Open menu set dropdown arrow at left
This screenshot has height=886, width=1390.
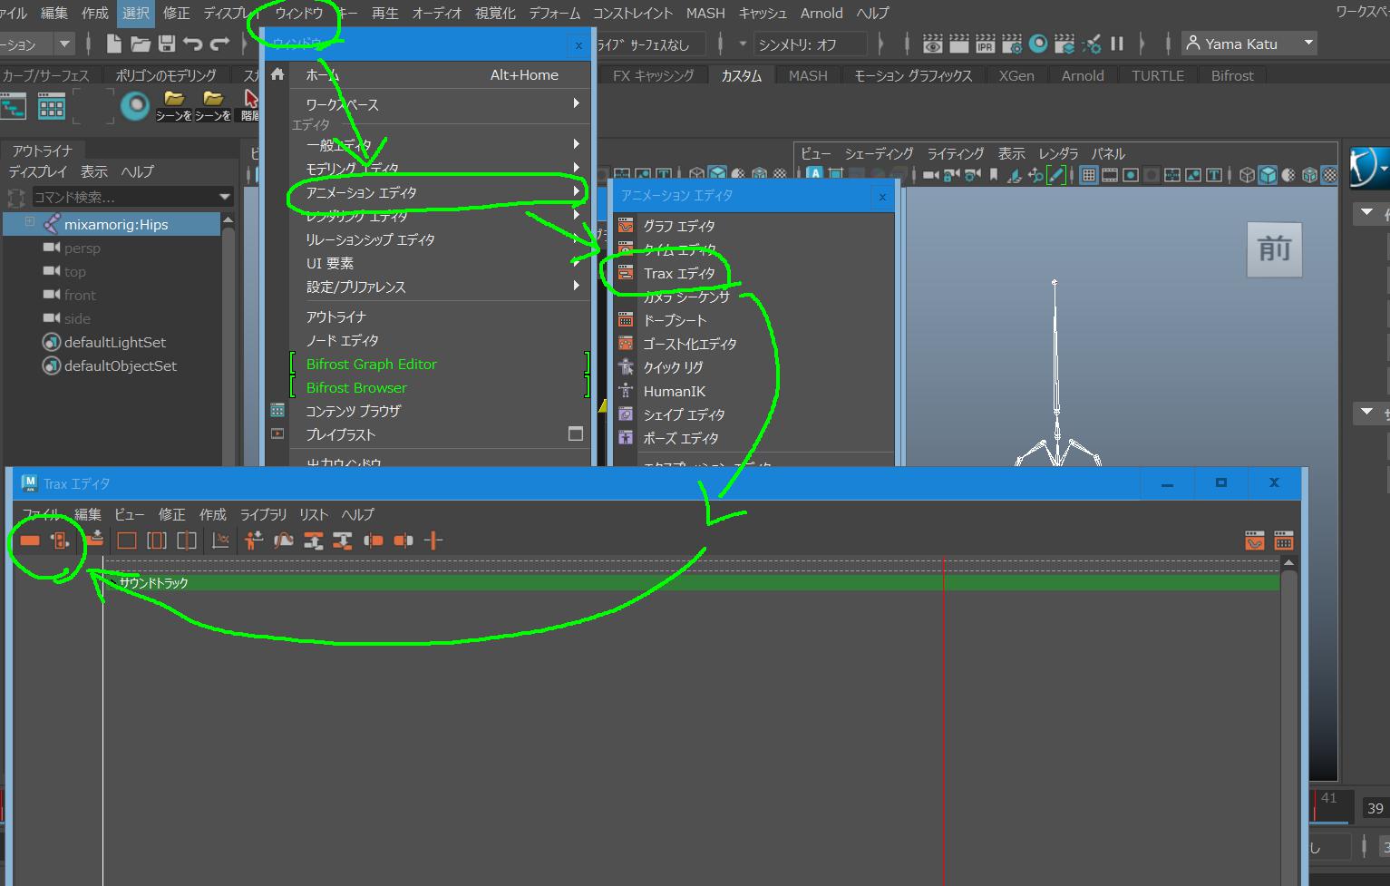[x=63, y=44]
